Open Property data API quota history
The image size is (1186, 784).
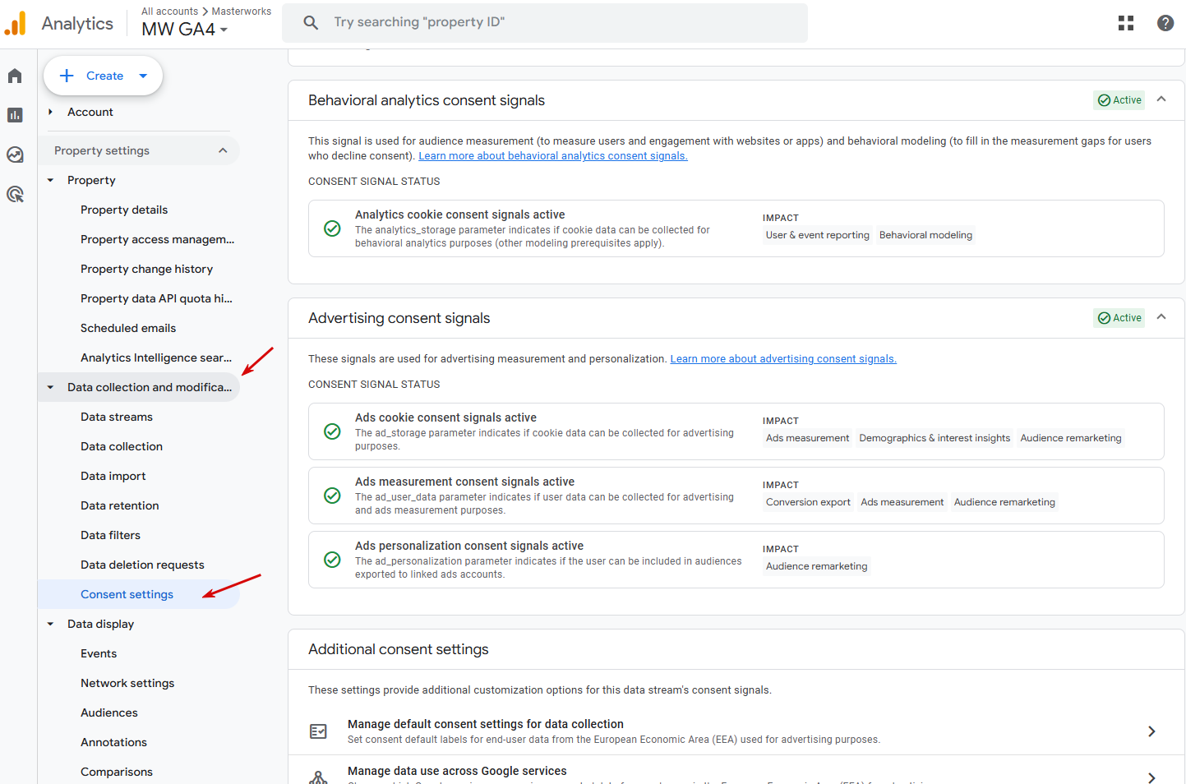(x=156, y=298)
